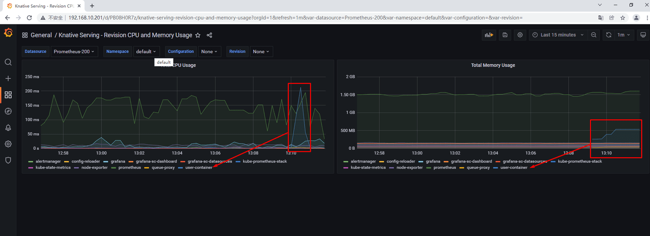Bookmark this page with the star icon

pyautogui.click(x=623, y=18)
